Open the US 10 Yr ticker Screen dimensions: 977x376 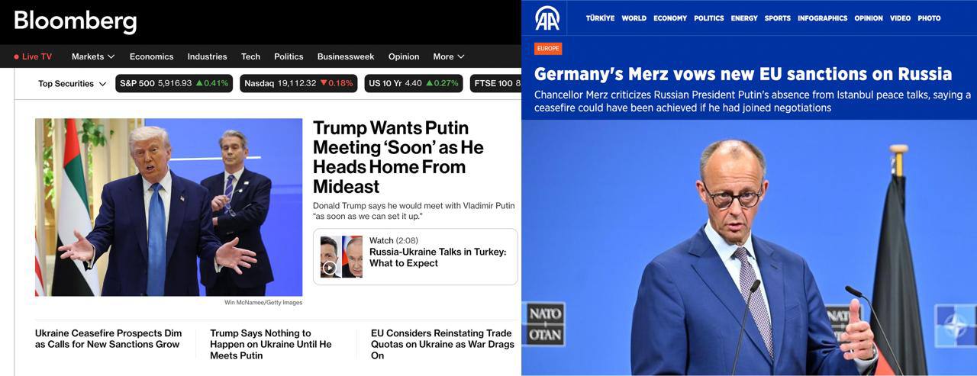click(x=414, y=83)
